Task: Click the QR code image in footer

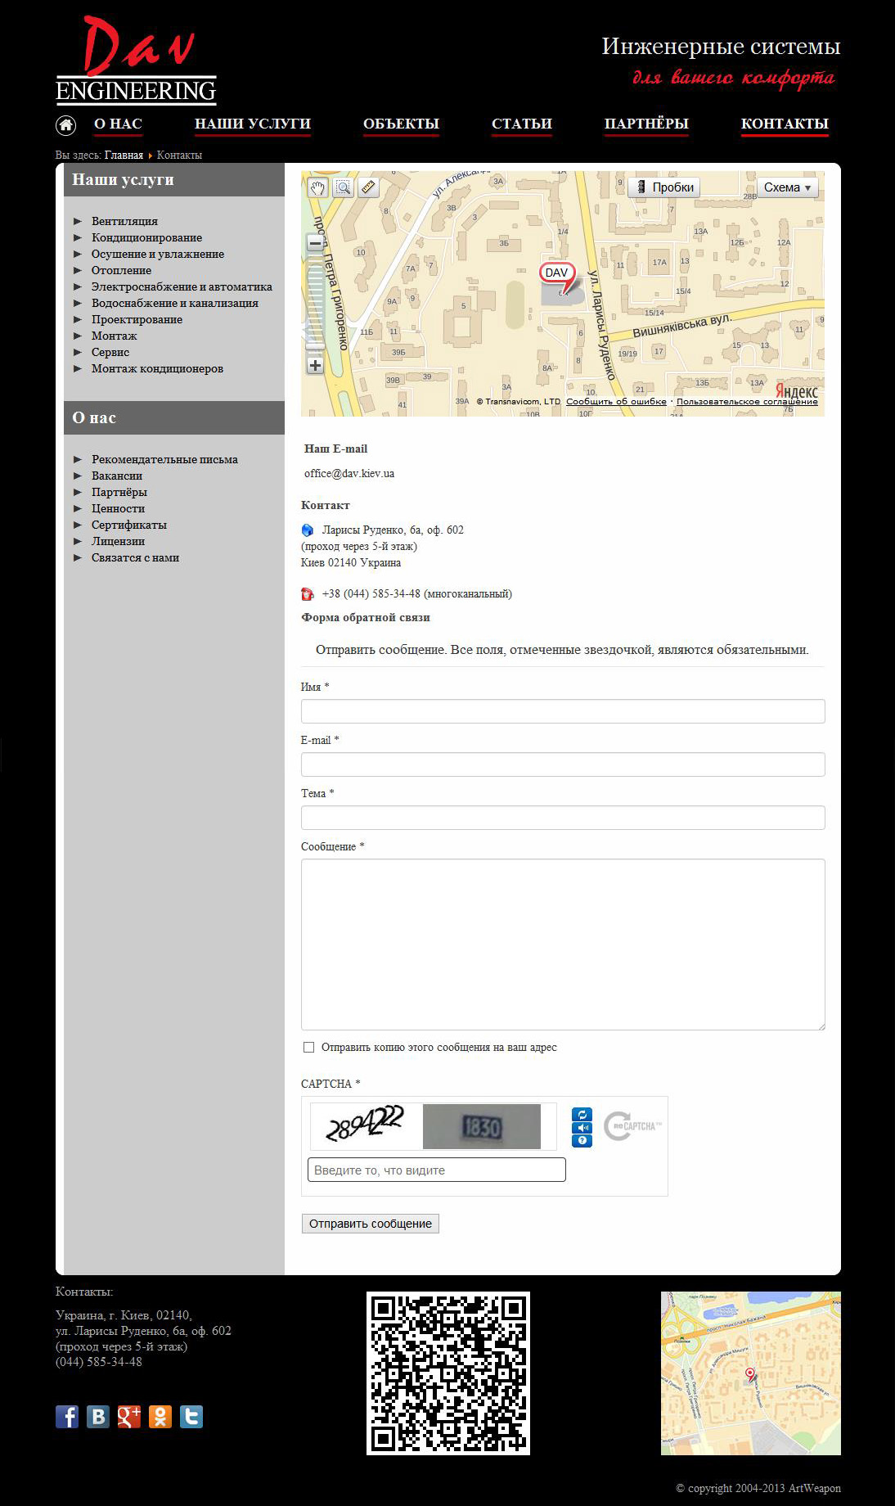Action: coord(448,1373)
